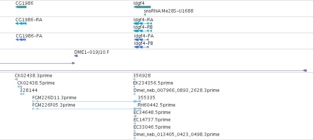313x140 pixels.
Task: Click the Dmel_neb_007966_0893_2628.3prime label
Action: 177,90
